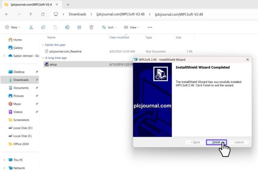Open a new File Explorer tab

click(x=68, y=4)
